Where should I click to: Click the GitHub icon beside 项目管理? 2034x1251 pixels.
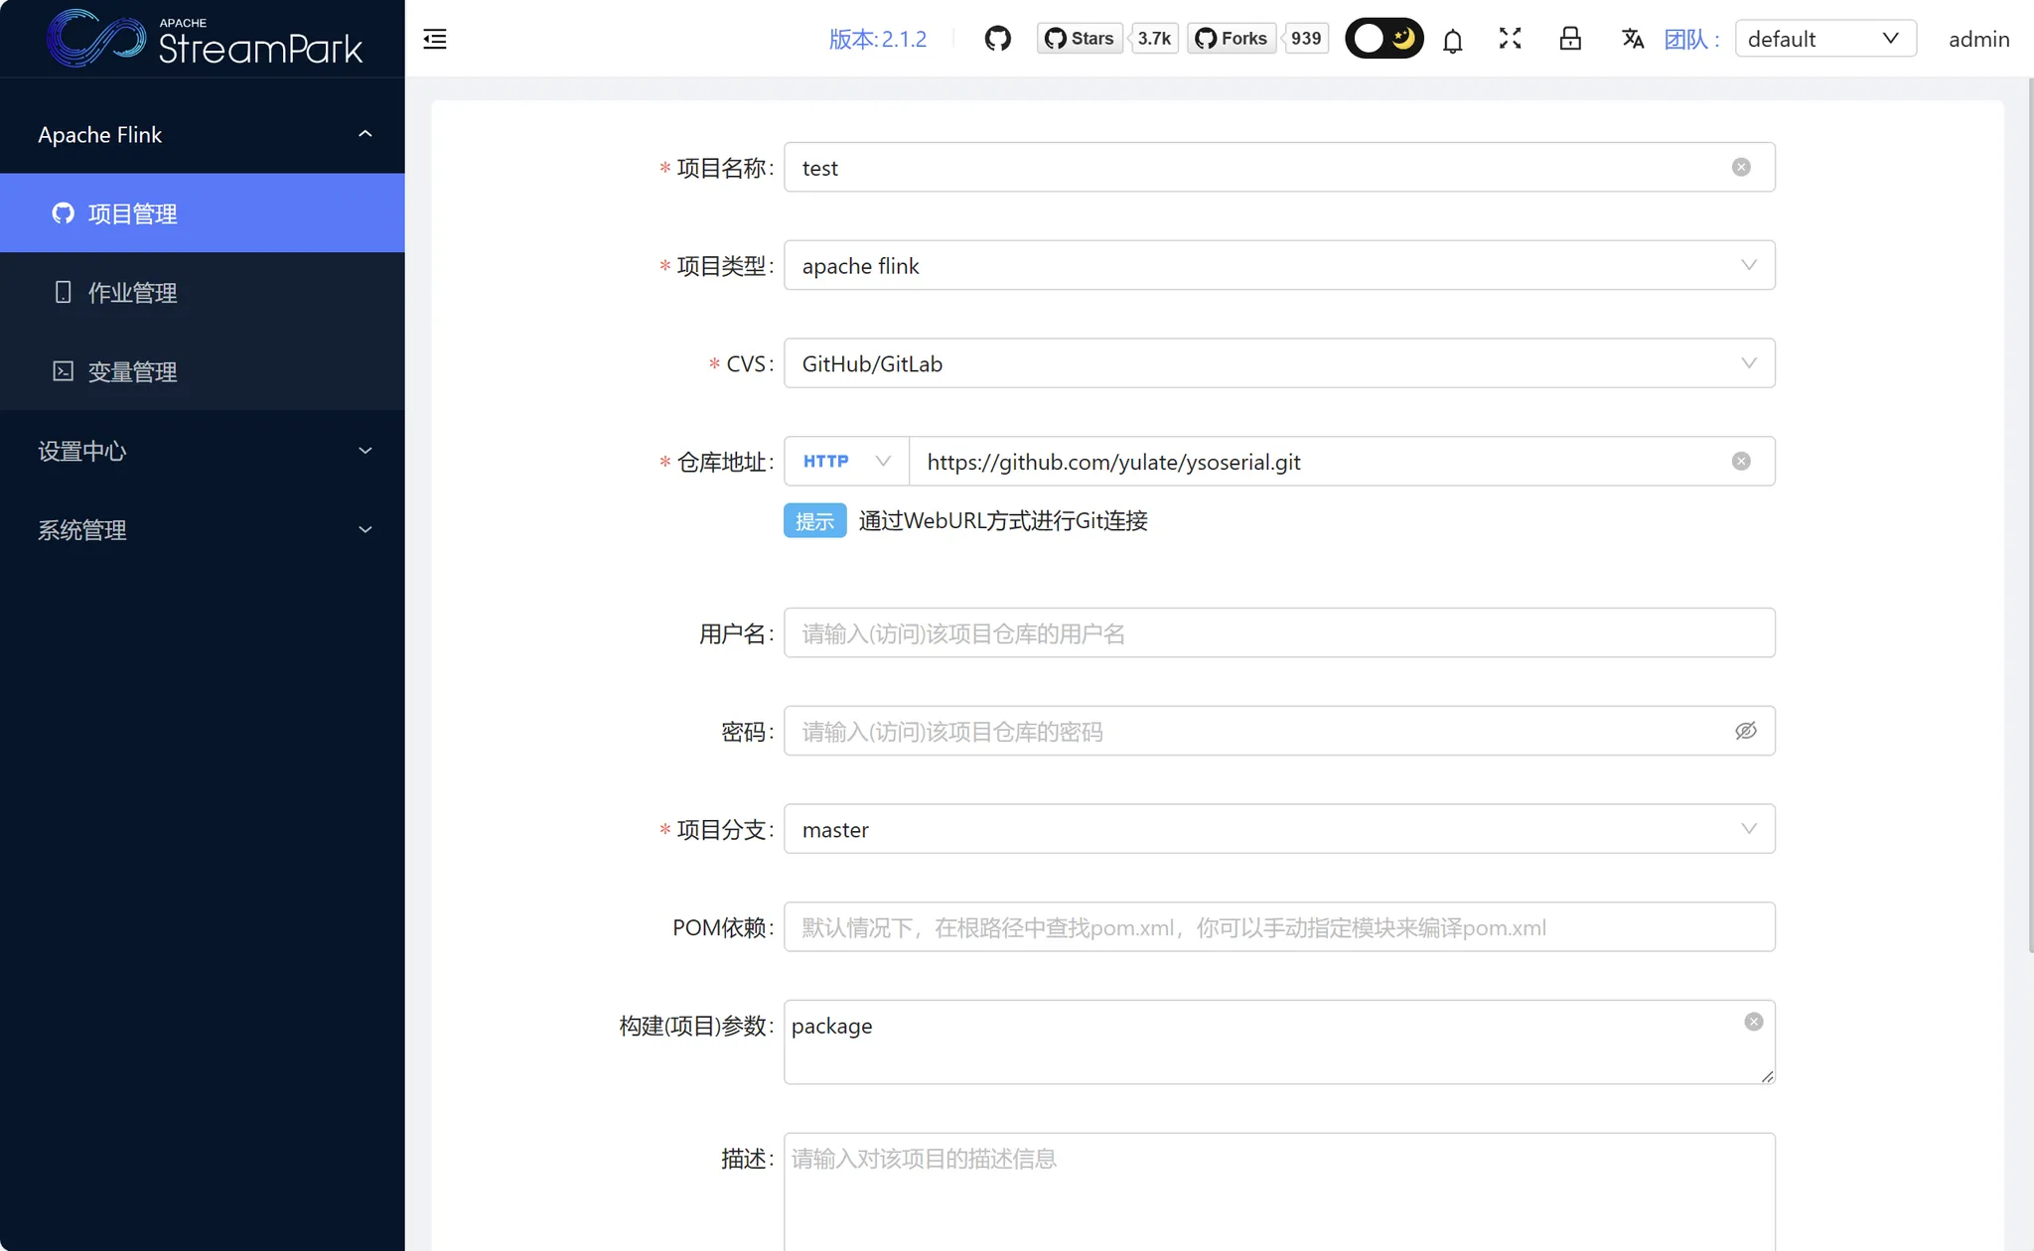point(63,213)
